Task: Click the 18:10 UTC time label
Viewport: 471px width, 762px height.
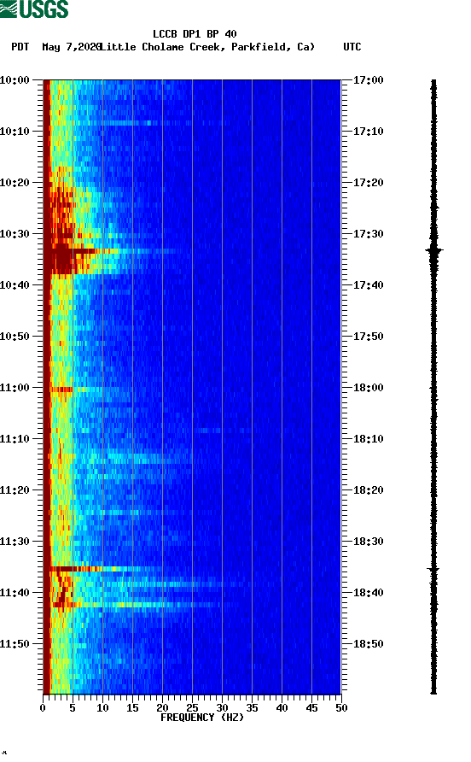Action: click(369, 439)
